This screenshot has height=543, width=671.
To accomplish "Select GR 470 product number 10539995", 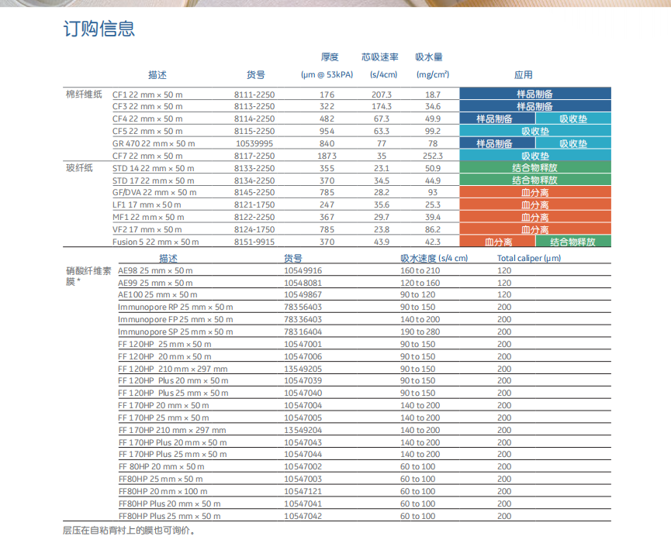I will click(254, 143).
